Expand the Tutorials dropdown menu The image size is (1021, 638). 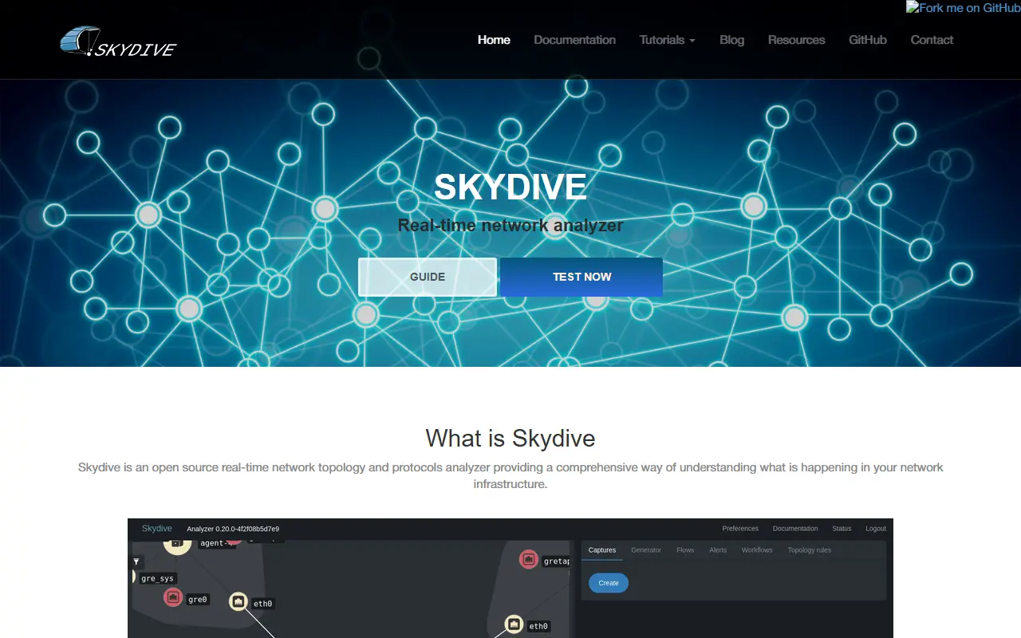pos(667,40)
